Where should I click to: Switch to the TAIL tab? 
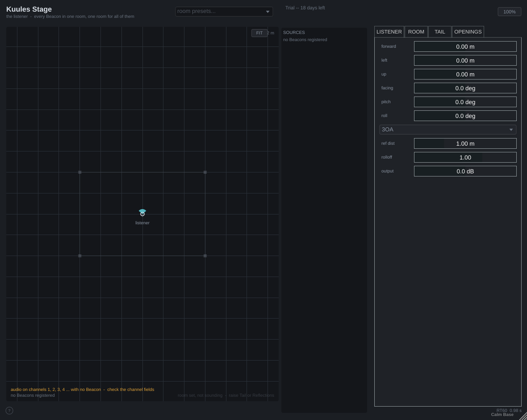tap(439, 32)
